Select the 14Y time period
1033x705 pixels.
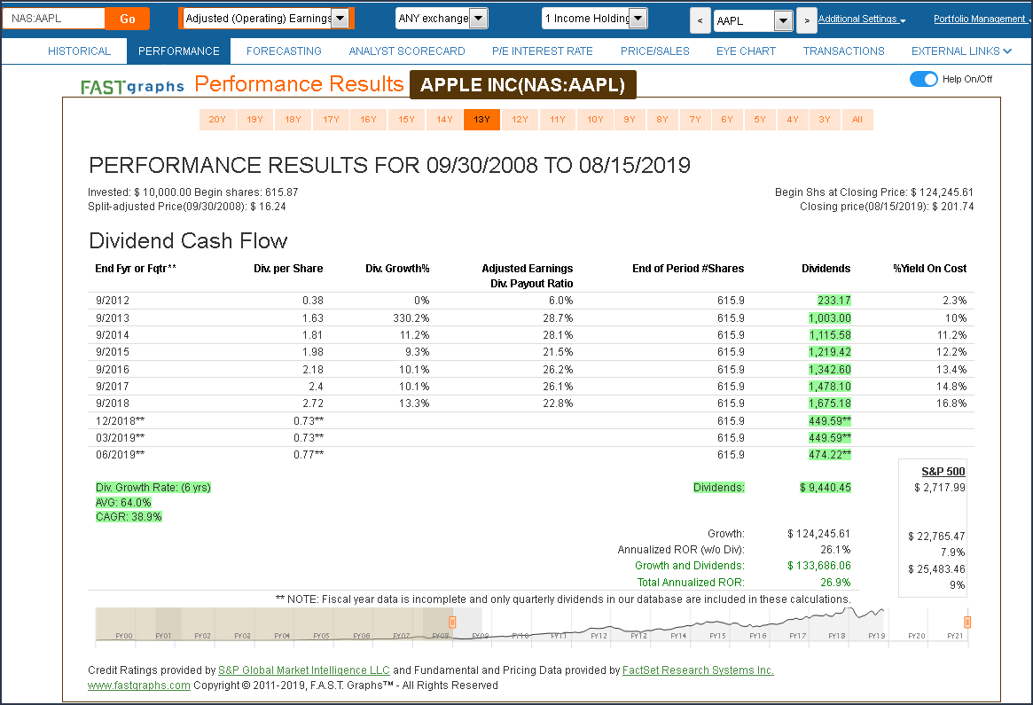pos(445,119)
